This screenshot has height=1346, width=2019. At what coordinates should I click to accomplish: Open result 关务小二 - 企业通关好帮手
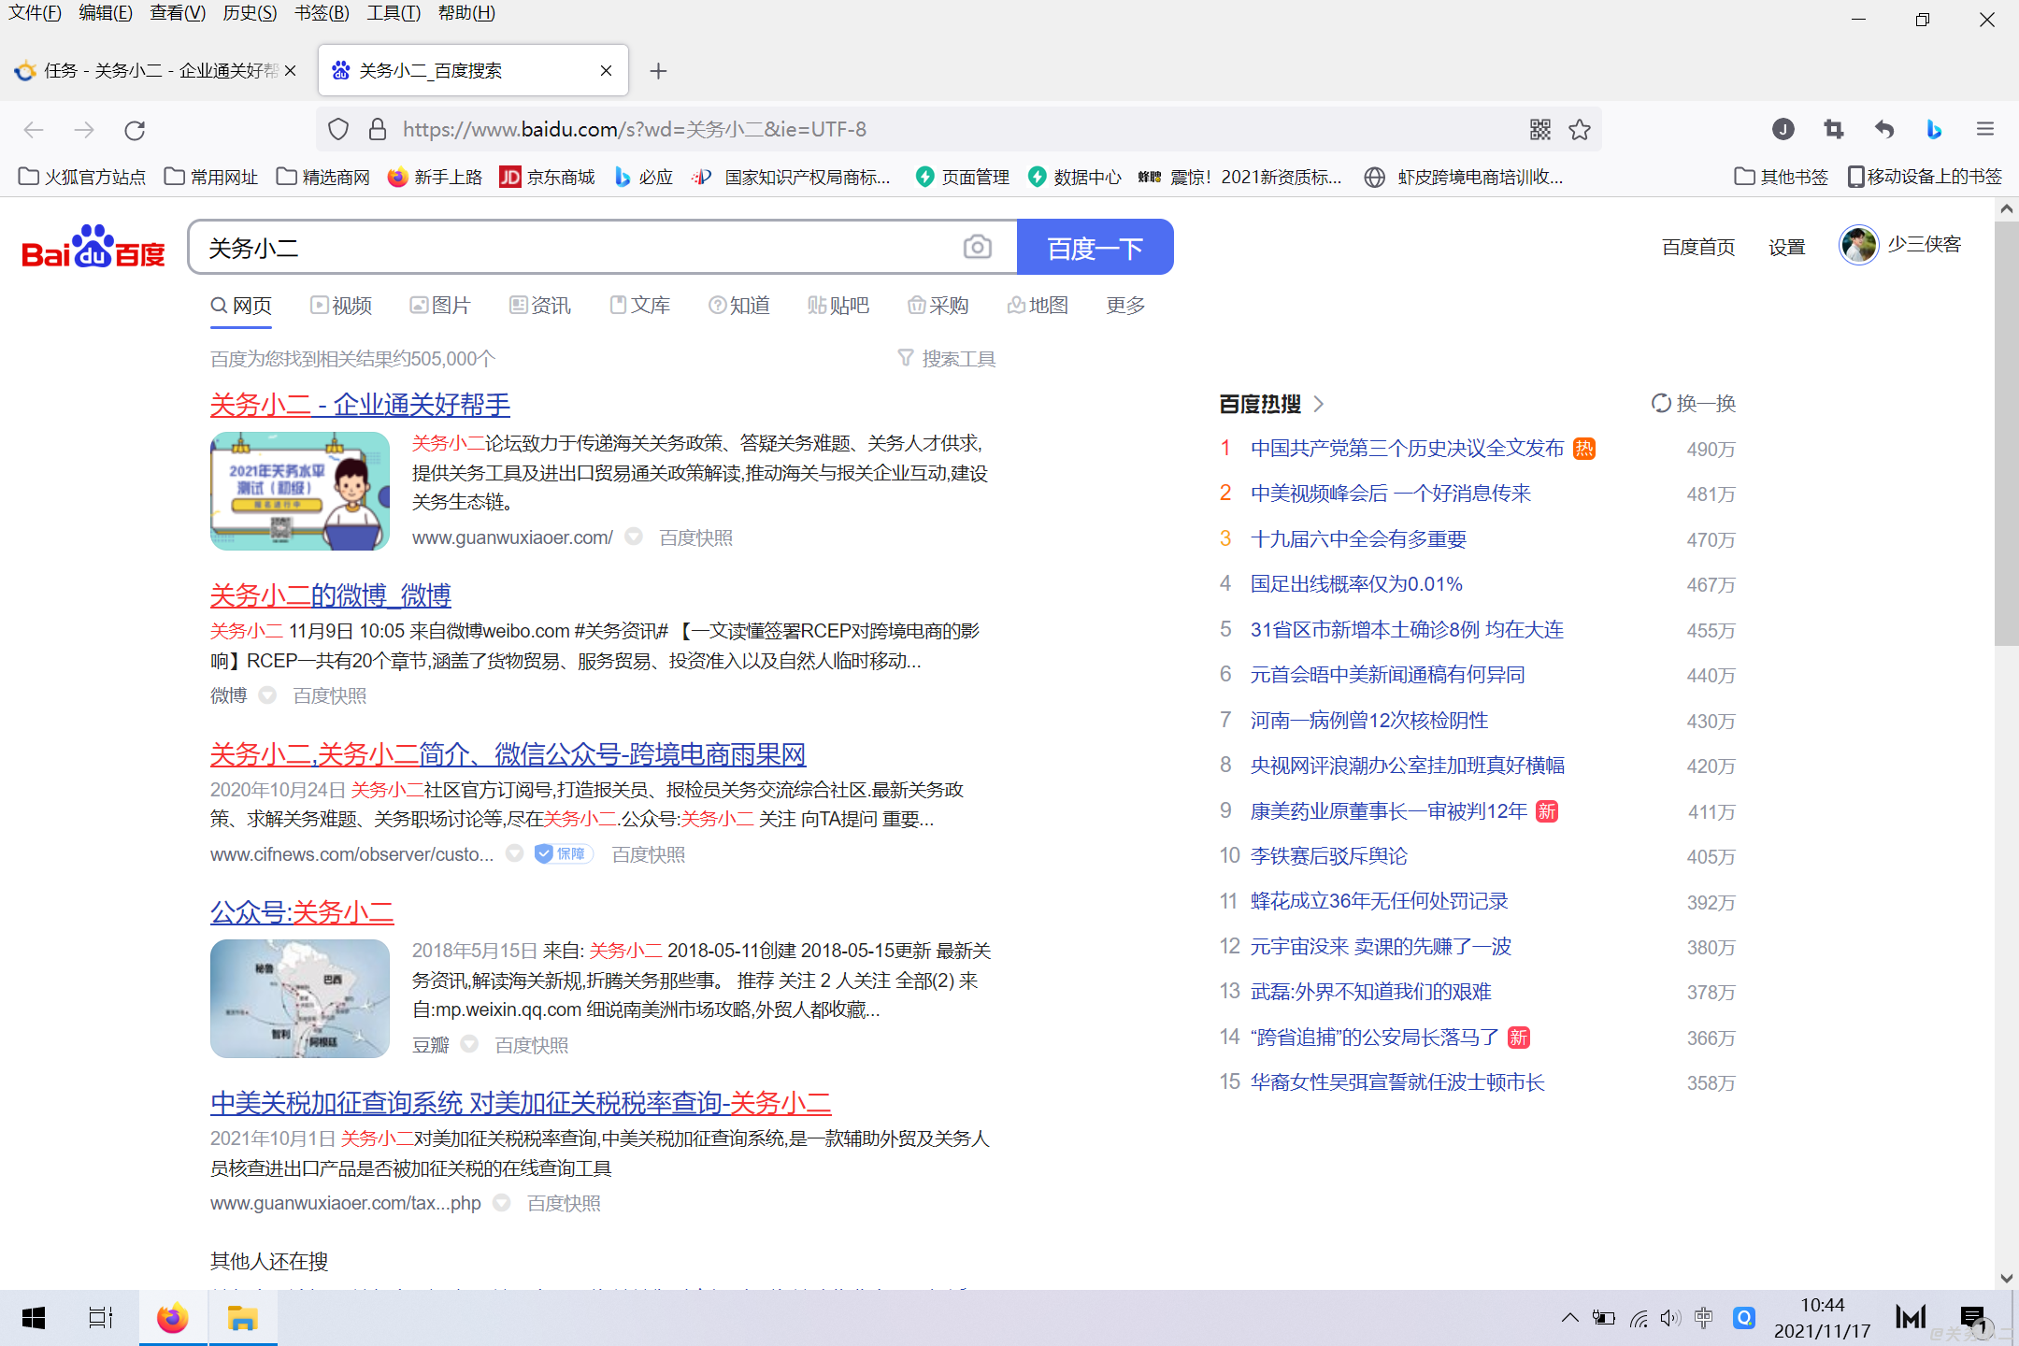click(x=360, y=405)
